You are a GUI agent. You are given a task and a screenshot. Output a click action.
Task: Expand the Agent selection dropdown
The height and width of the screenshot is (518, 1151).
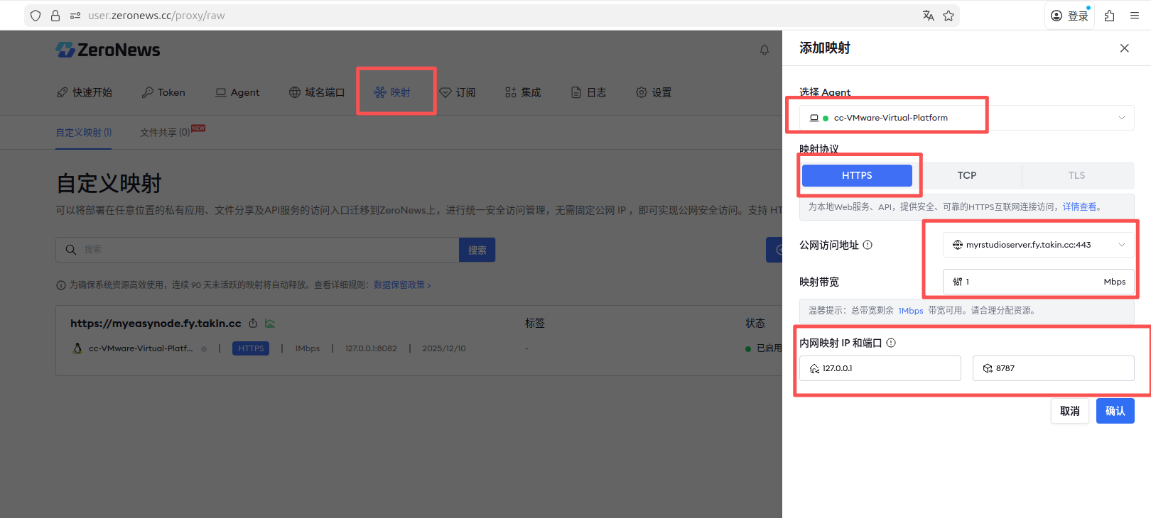point(966,118)
